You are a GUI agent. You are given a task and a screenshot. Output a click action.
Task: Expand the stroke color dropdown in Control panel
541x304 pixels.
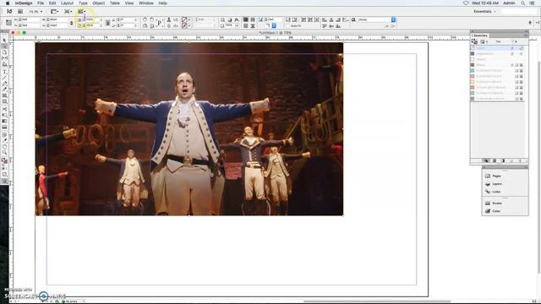pyautogui.click(x=189, y=25)
